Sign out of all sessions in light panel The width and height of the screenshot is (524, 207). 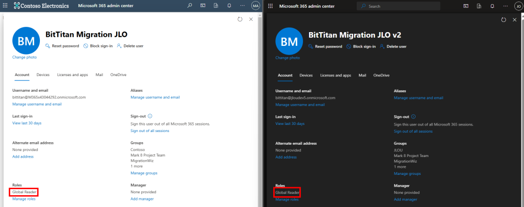click(150, 131)
